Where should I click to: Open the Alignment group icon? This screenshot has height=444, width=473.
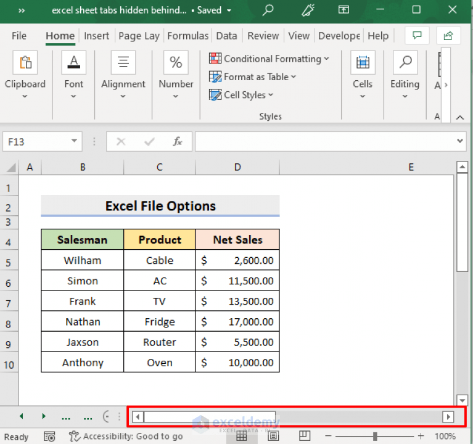pyautogui.click(x=123, y=62)
